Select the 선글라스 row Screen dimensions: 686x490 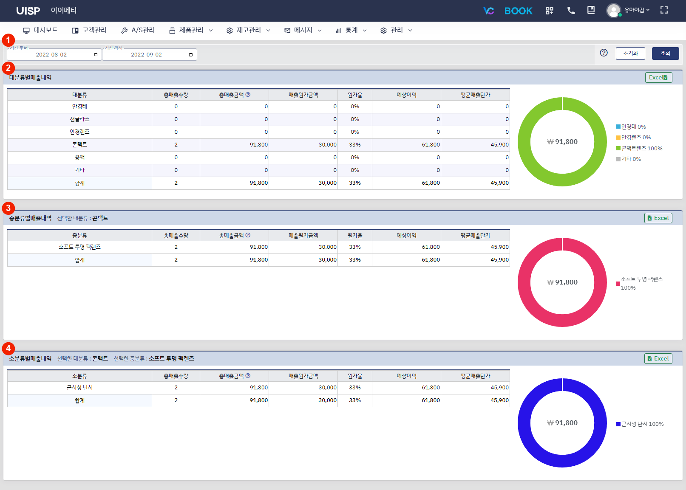pos(258,119)
